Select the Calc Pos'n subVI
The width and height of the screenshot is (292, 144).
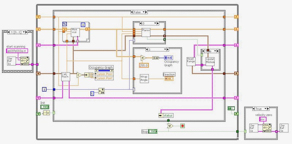click(x=66, y=77)
